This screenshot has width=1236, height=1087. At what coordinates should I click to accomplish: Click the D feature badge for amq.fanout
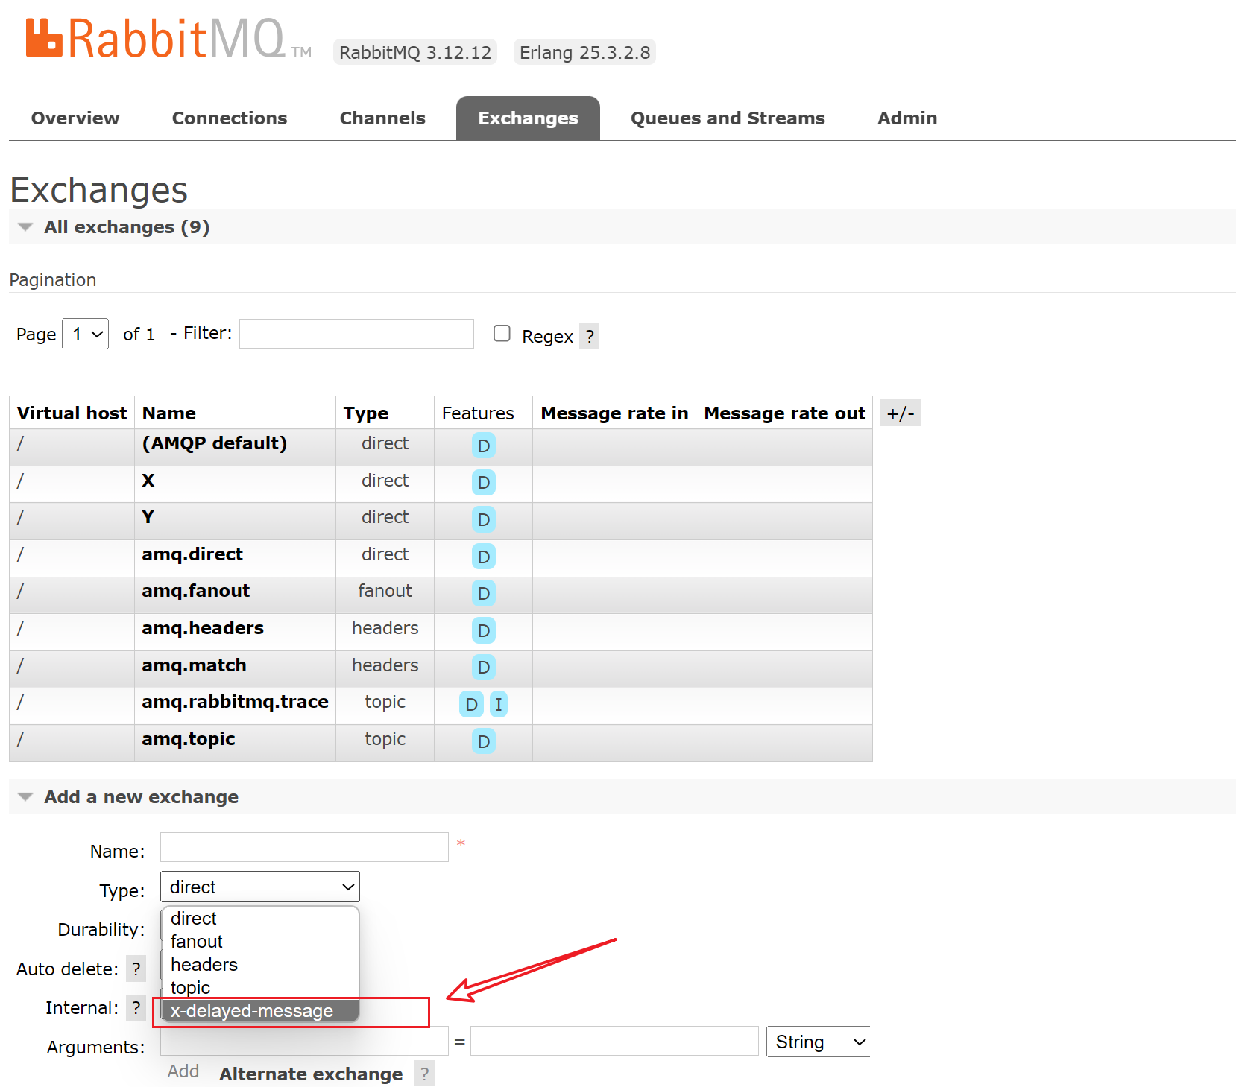(x=484, y=593)
